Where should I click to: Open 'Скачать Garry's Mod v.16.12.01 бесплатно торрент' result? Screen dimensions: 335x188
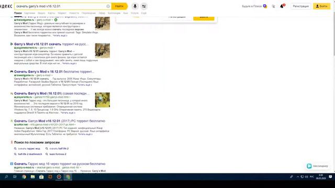click(54, 72)
